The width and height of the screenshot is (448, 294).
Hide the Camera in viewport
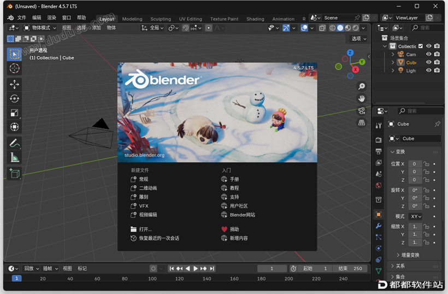click(x=428, y=54)
